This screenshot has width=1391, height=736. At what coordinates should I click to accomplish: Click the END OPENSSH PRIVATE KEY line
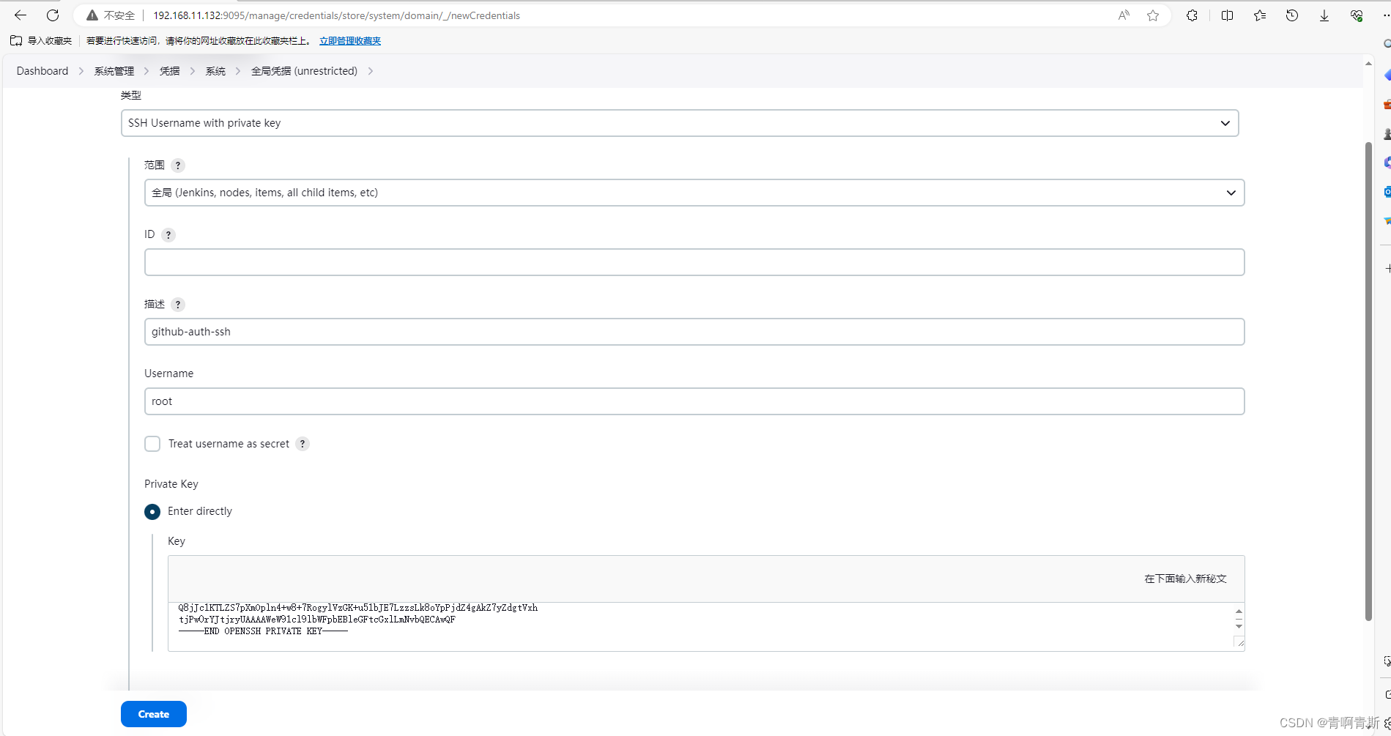click(263, 631)
